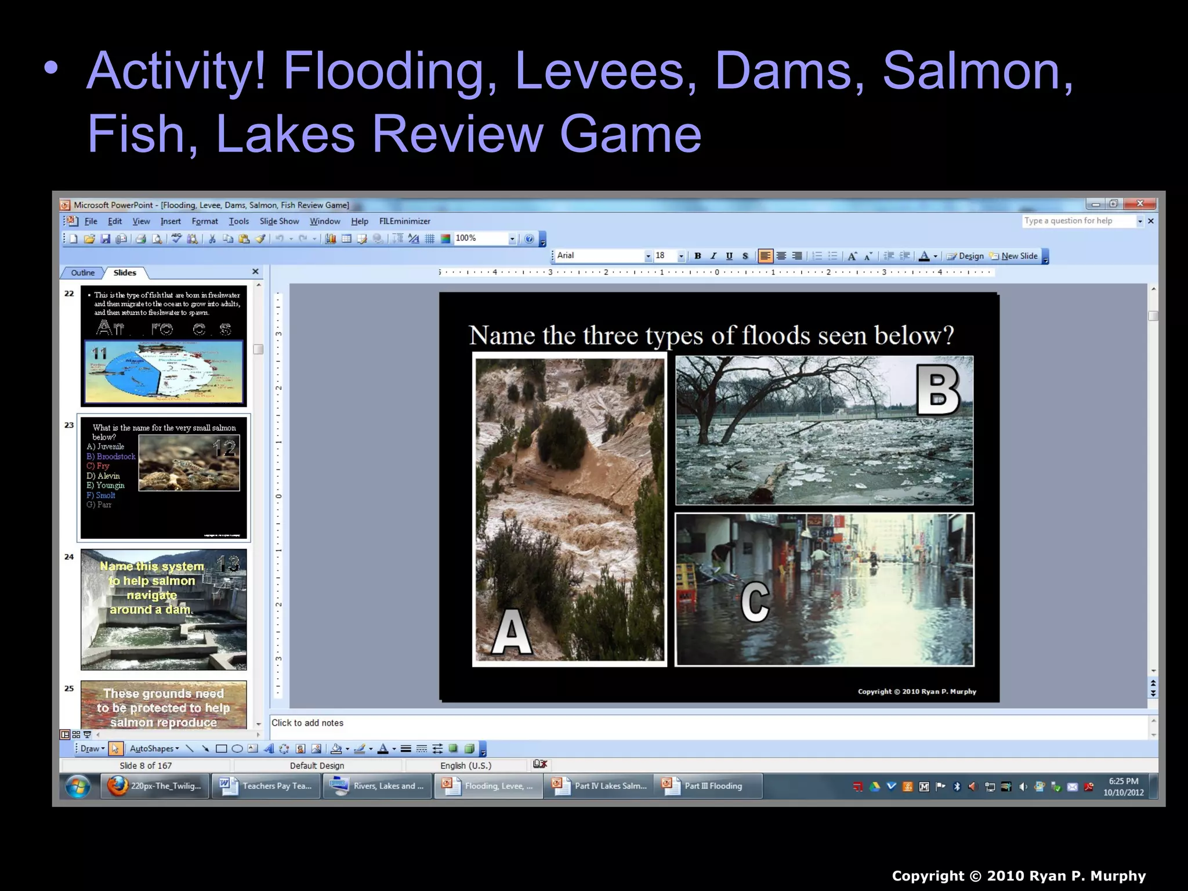
Task: Click the Oval shape tool
Action: (x=237, y=749)
